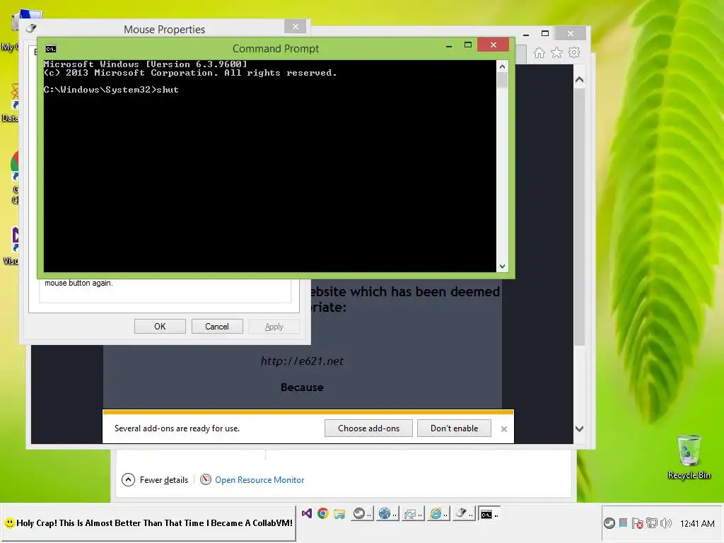Open the Recycle Bin desktop icon
724x543 pixels.
pos(689,457)
